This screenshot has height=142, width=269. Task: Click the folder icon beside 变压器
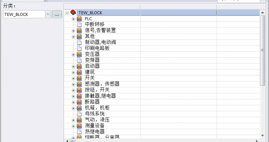pos(79,54)
